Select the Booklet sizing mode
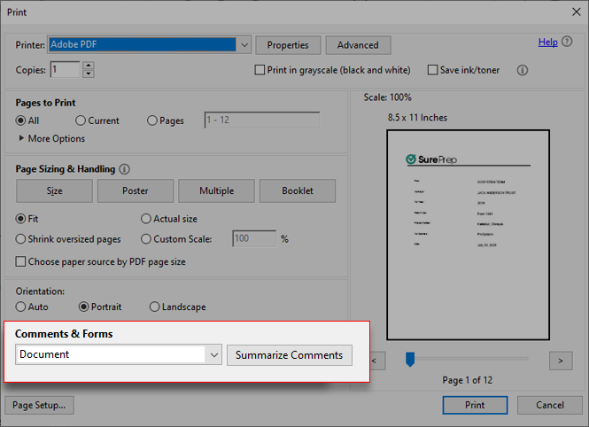Screen dimensions: 589x427 click(x=298, y=190)
